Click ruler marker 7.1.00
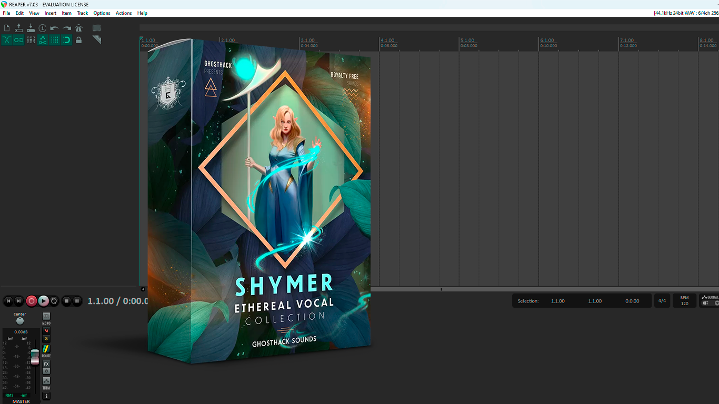This screenshot has width=719, height=404. tap(626, 41)
